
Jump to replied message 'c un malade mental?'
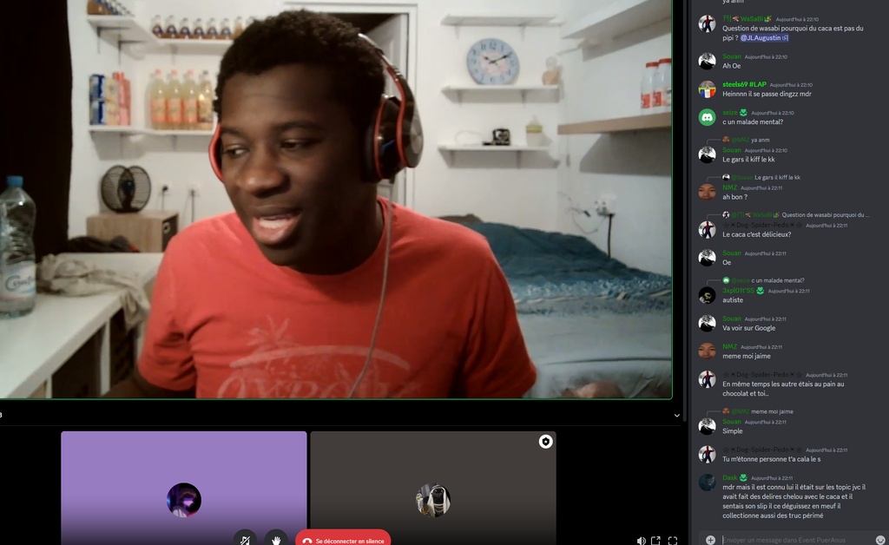[778, 280]
